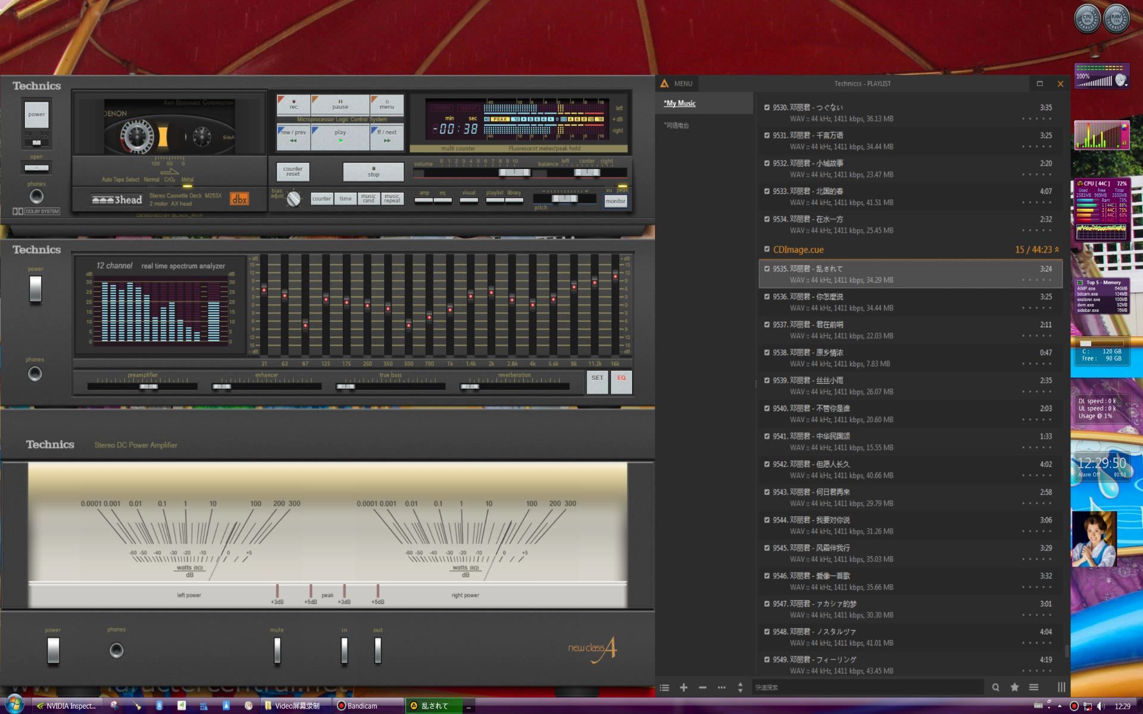Toggle the music repeat button
Screen dimensions: 1143x714
click(x=392, y=199)
